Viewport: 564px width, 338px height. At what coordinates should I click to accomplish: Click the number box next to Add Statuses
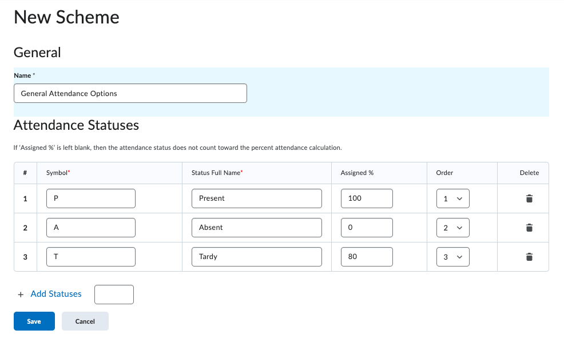click(x=114, y=295)
